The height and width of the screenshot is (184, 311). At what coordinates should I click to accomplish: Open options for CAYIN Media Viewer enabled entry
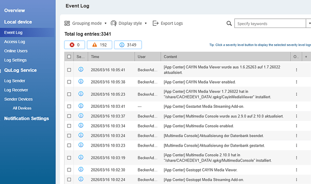[x=296, y=82]
